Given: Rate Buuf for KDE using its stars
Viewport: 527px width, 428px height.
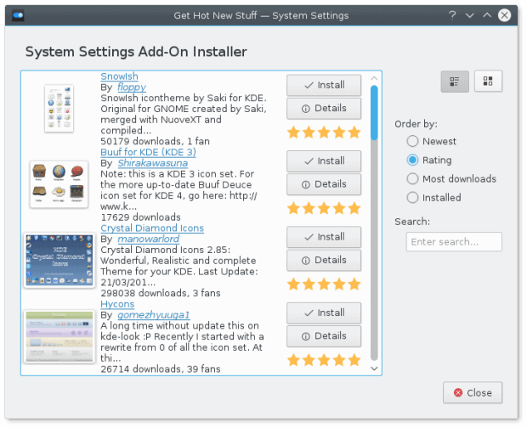Looking at the screenshot, I should coord(324,208).
